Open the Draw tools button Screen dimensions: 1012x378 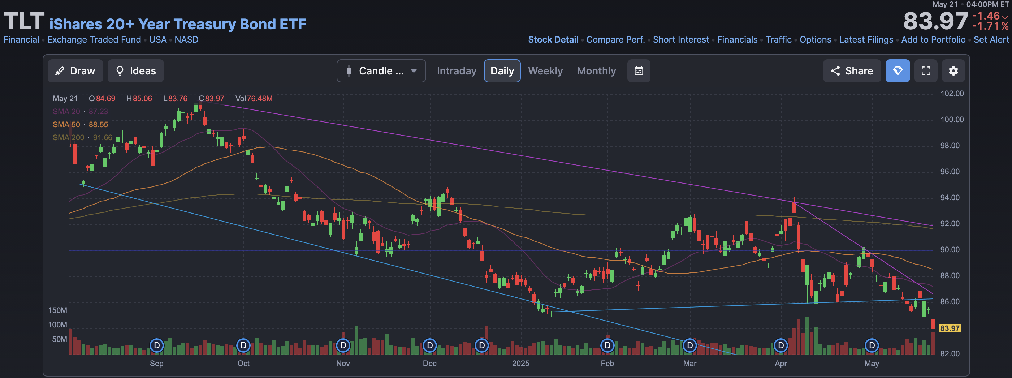75,71
